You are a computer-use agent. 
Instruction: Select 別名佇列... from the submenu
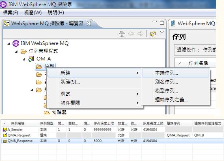pos(176,82)
